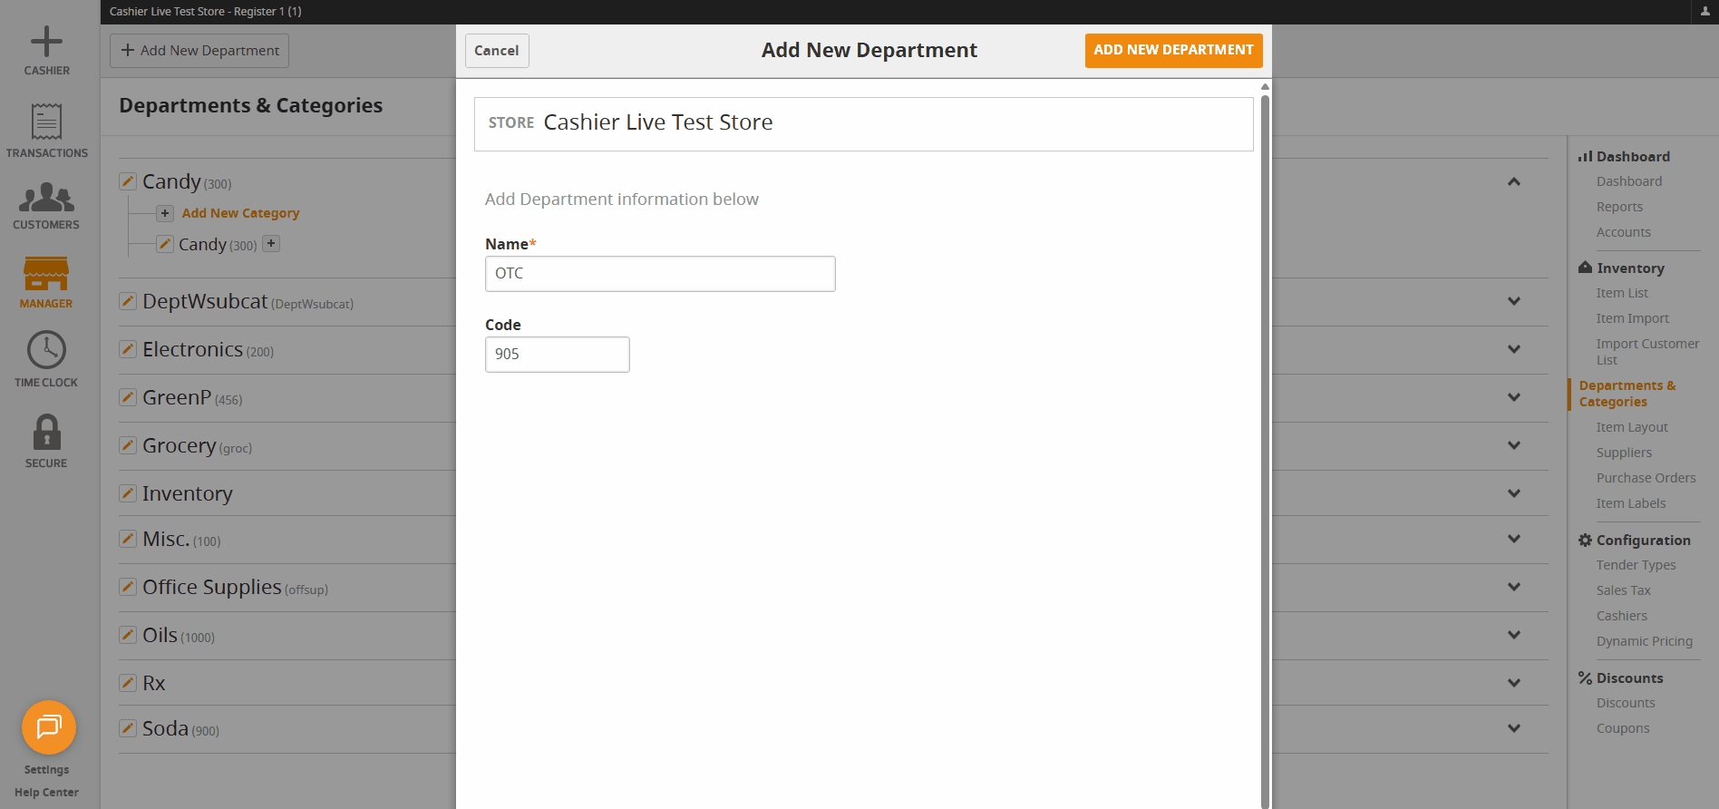Edit the Inventory department pencil icon
Screen dimensions: 1719x809
128,493
